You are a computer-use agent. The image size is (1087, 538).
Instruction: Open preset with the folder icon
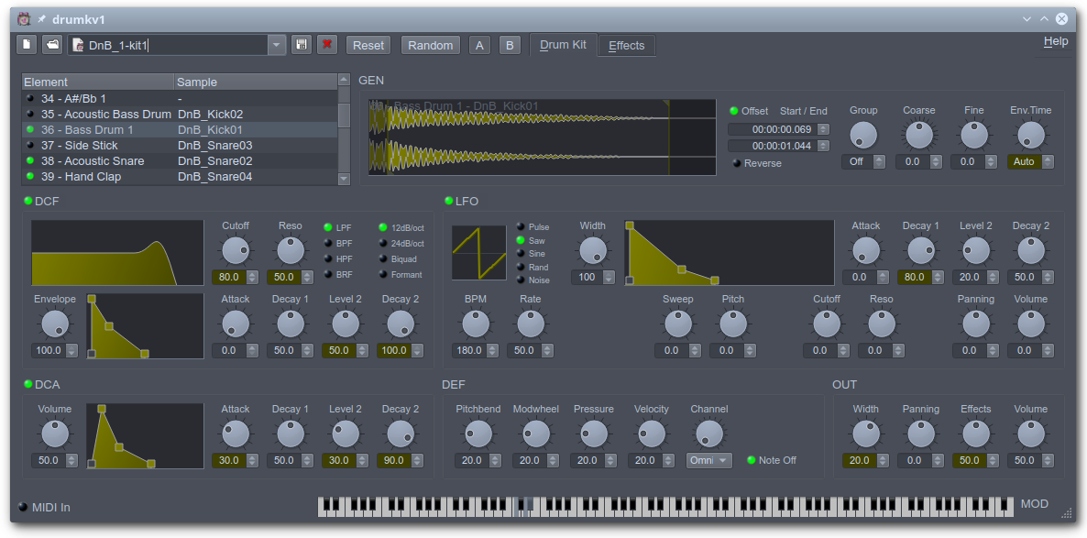coord(52,45)
